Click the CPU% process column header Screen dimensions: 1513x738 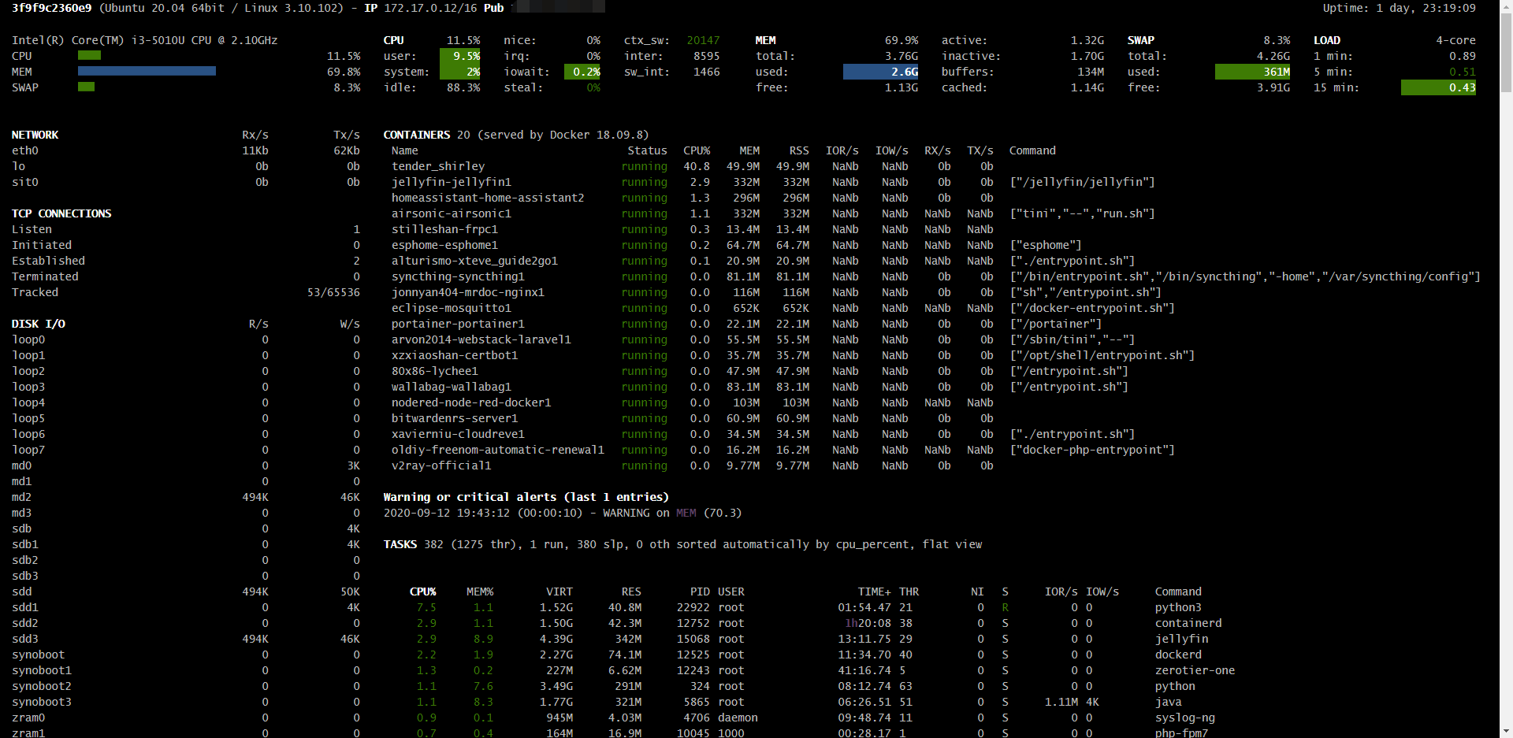(x=422, y=592)
